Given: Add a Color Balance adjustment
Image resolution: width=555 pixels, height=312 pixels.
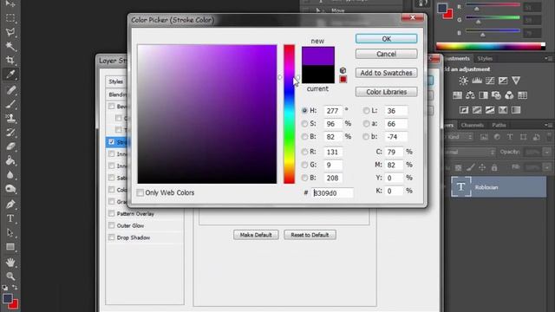Looking at the screenshot, I should 470,95.
